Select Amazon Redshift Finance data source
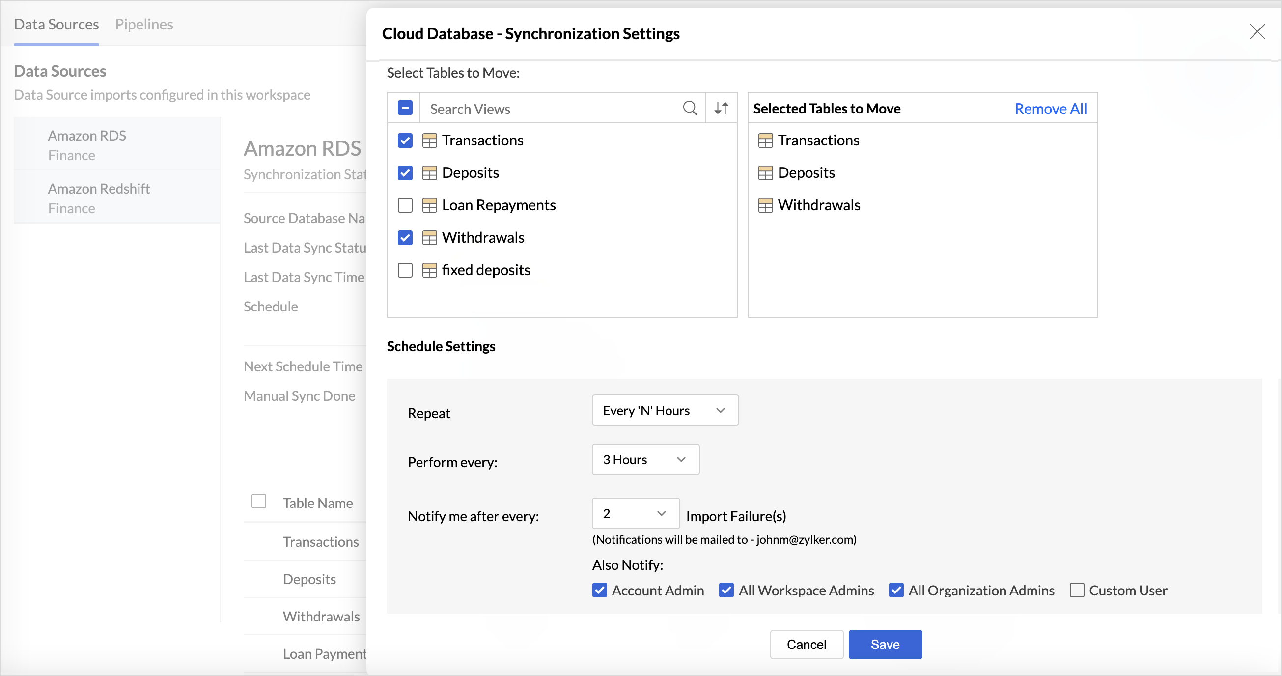This screenshot has width=1282, height=676. tap(99, 197)
